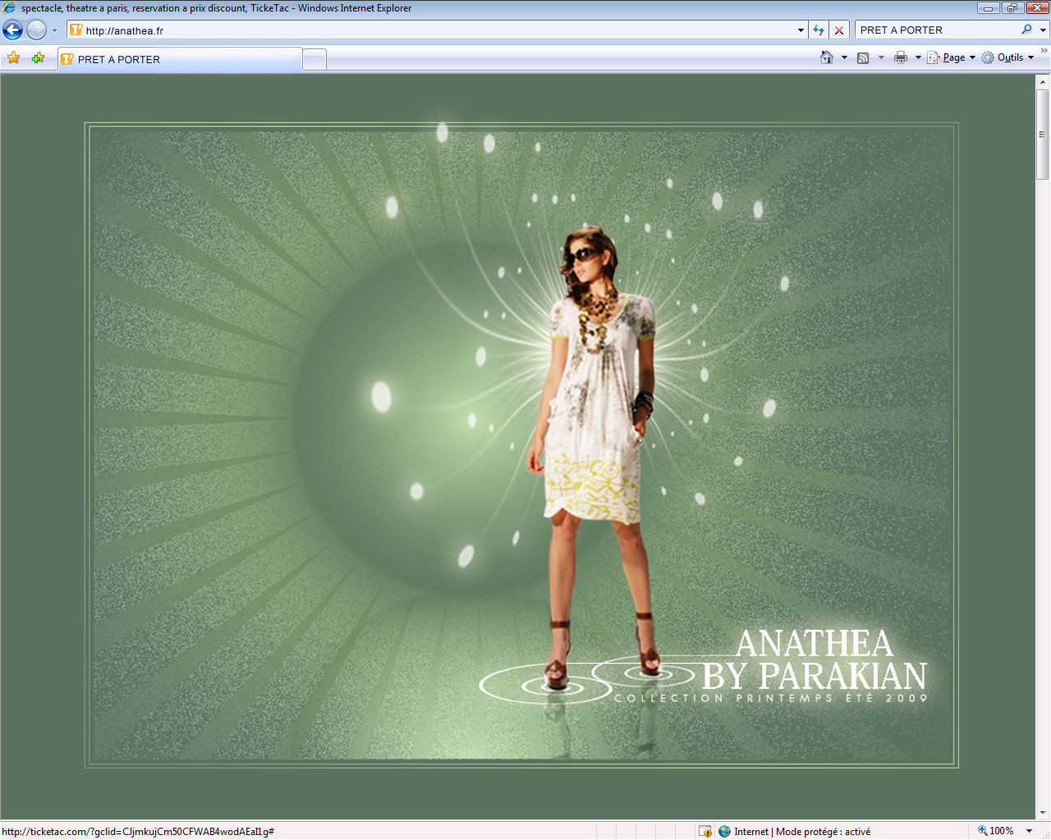Screen dimensions: 1051x840
Task: Print the page with the printer icon
Action: pos(901,57)
